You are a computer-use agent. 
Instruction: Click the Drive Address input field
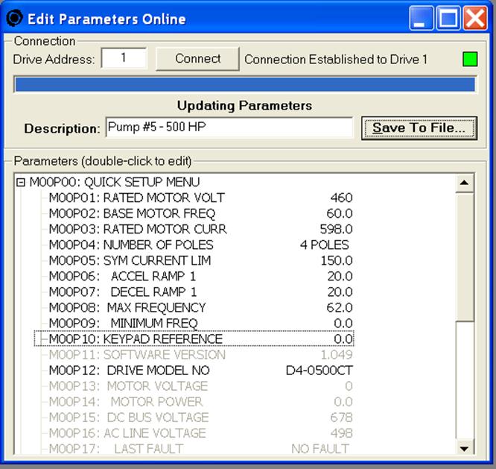point(124,58)
